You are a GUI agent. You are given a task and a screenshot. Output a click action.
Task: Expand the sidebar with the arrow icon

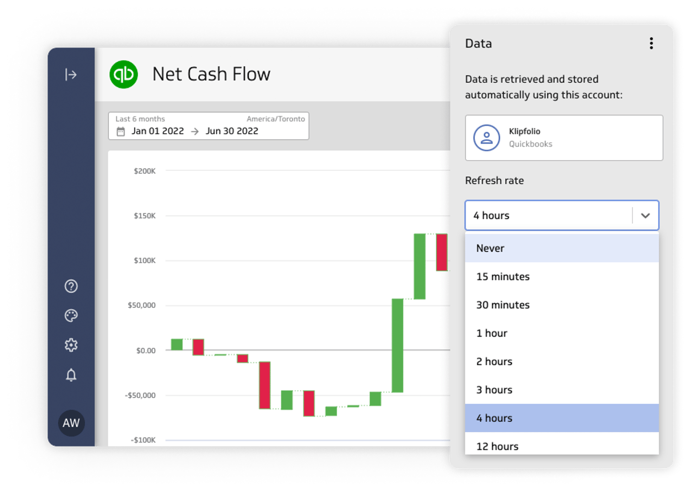71,74
